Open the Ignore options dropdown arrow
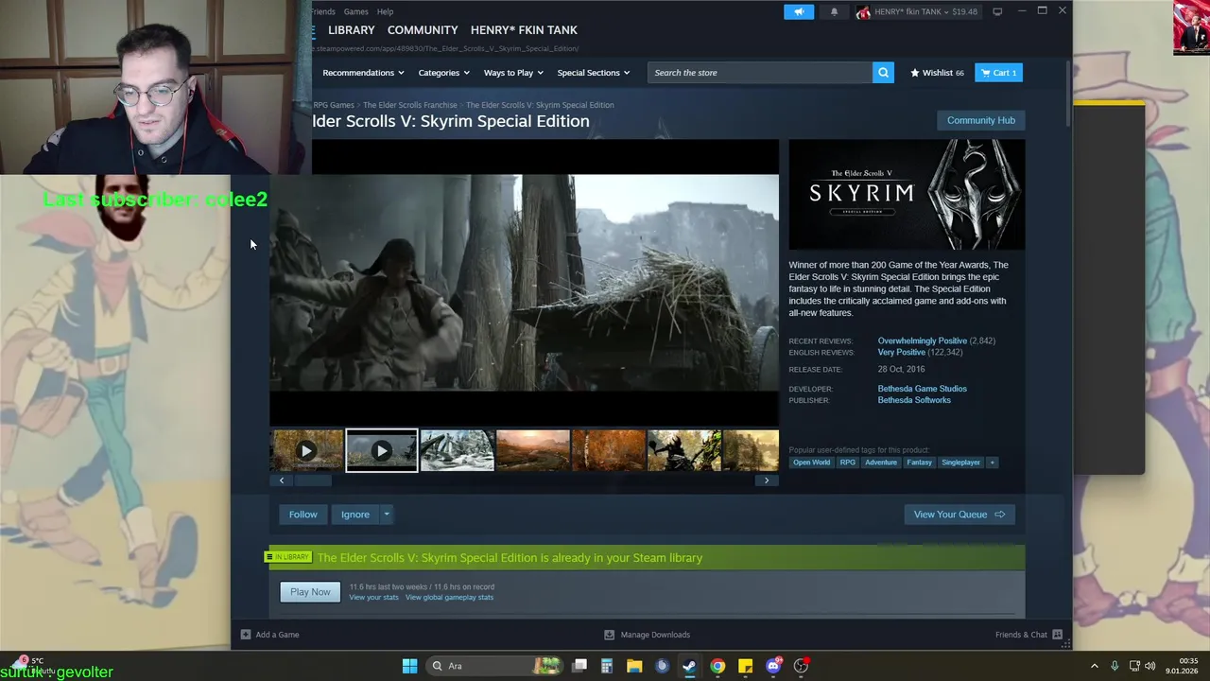This screenshot has height=681, width=1210. [387, 515]
